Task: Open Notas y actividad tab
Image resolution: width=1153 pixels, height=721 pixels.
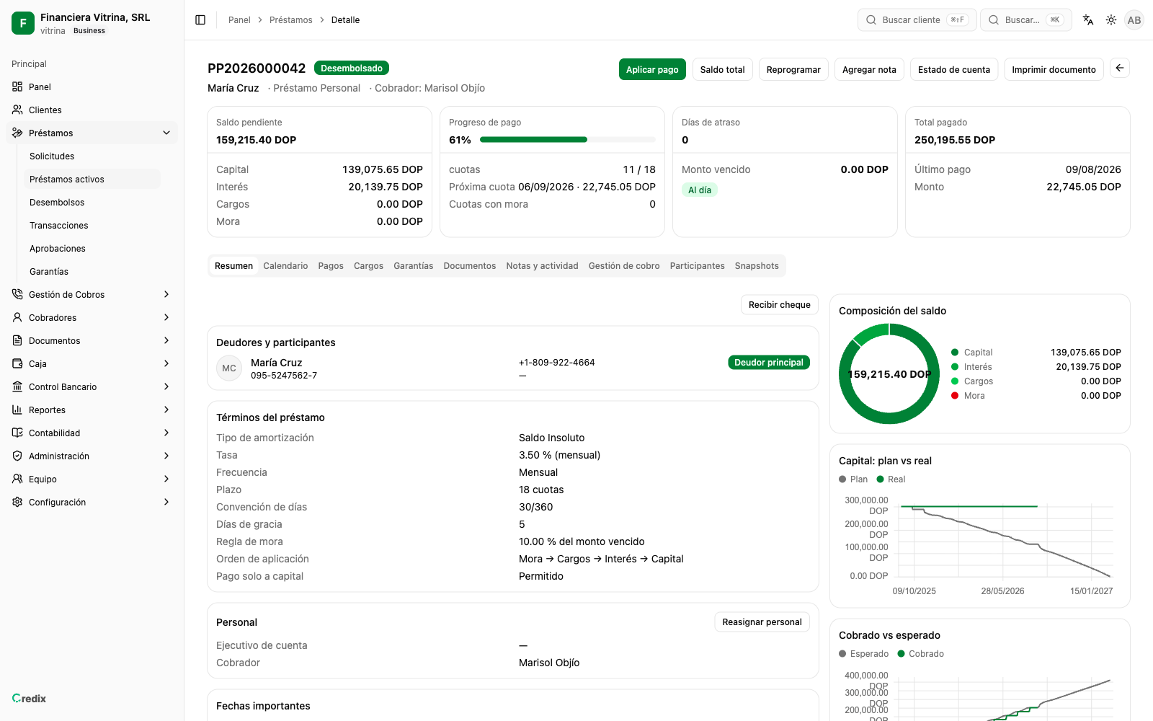Action: 542,266
